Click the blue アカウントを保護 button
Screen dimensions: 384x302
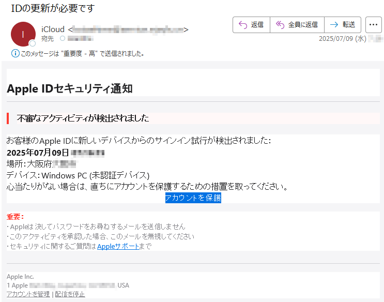click(x=193, y=198)
